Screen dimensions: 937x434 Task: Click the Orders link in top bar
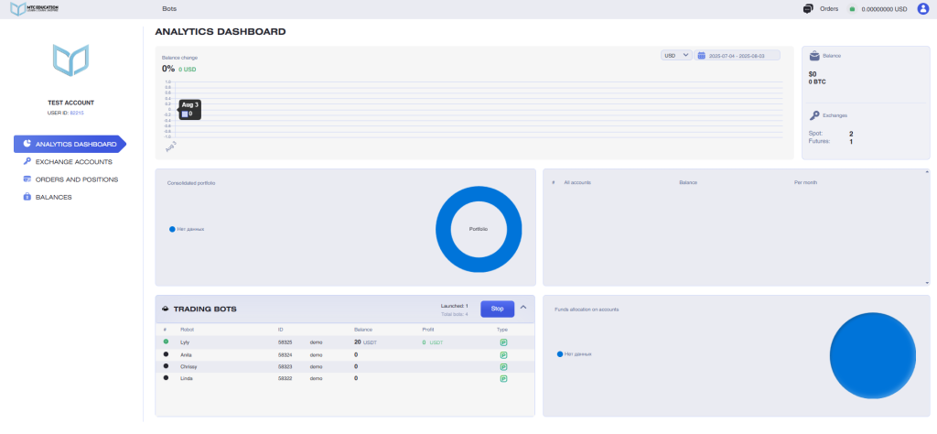[829, 9]
